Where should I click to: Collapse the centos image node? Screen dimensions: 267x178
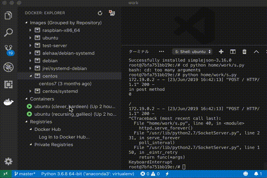point(31,76)
